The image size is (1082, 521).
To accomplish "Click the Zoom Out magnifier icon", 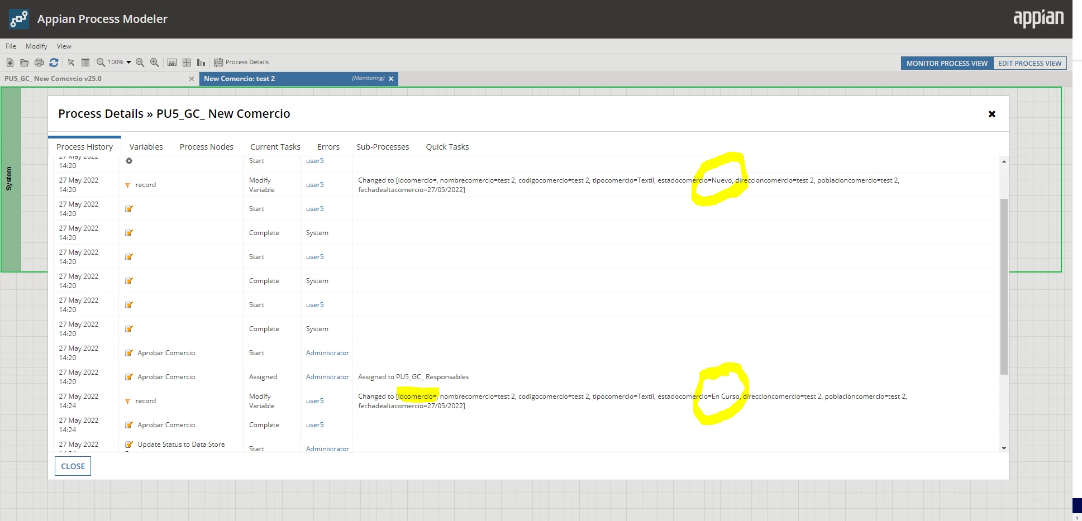I will click(x=140, y=63).
